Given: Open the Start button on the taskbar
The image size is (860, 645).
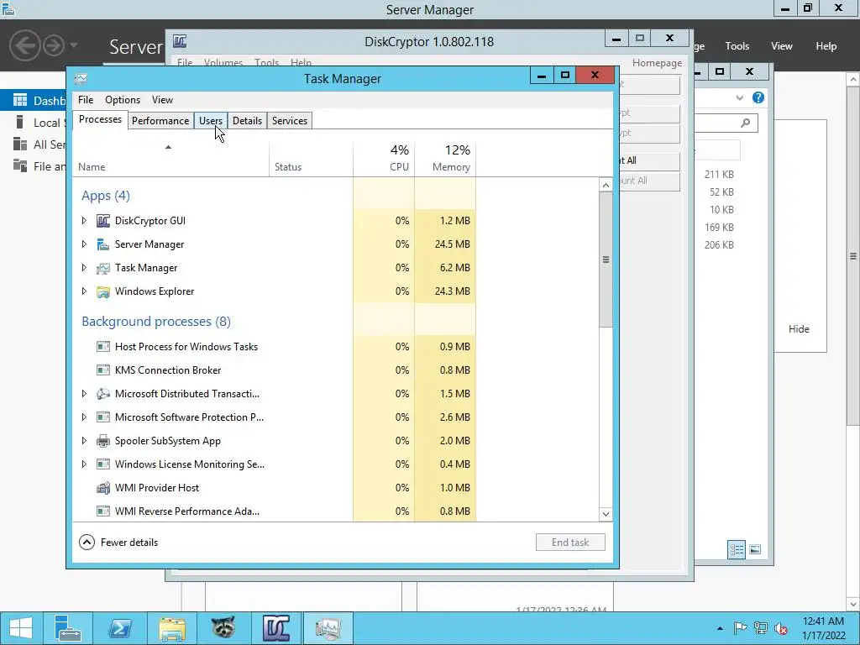Looking at the screenshot, I should 21,628.
